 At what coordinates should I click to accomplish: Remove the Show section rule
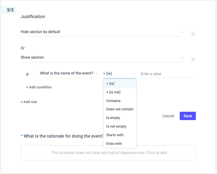click(193, 59)
